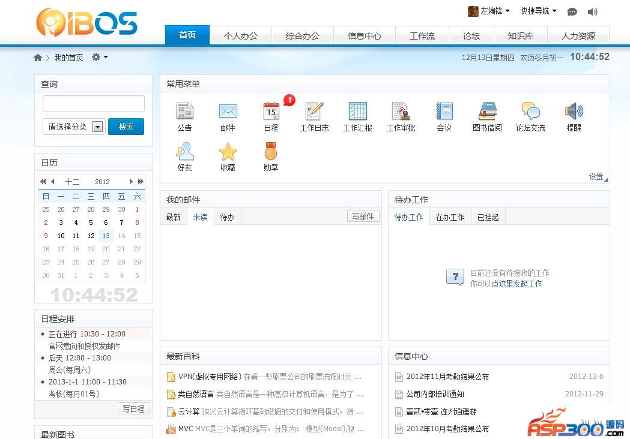Select the 待办 tab in 我的邮件
This screenshot has width=630, height=439.
[x=228, y=217]
